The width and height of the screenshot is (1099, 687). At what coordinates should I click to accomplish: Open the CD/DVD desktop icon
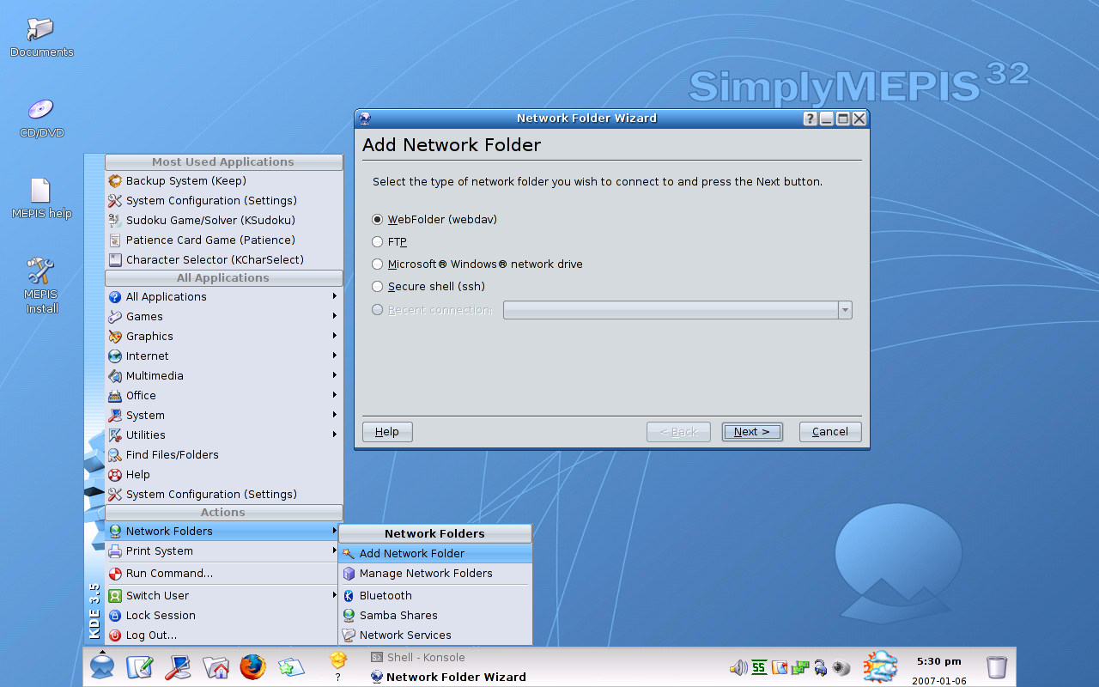pyautogui.click(x=41, y=119)
